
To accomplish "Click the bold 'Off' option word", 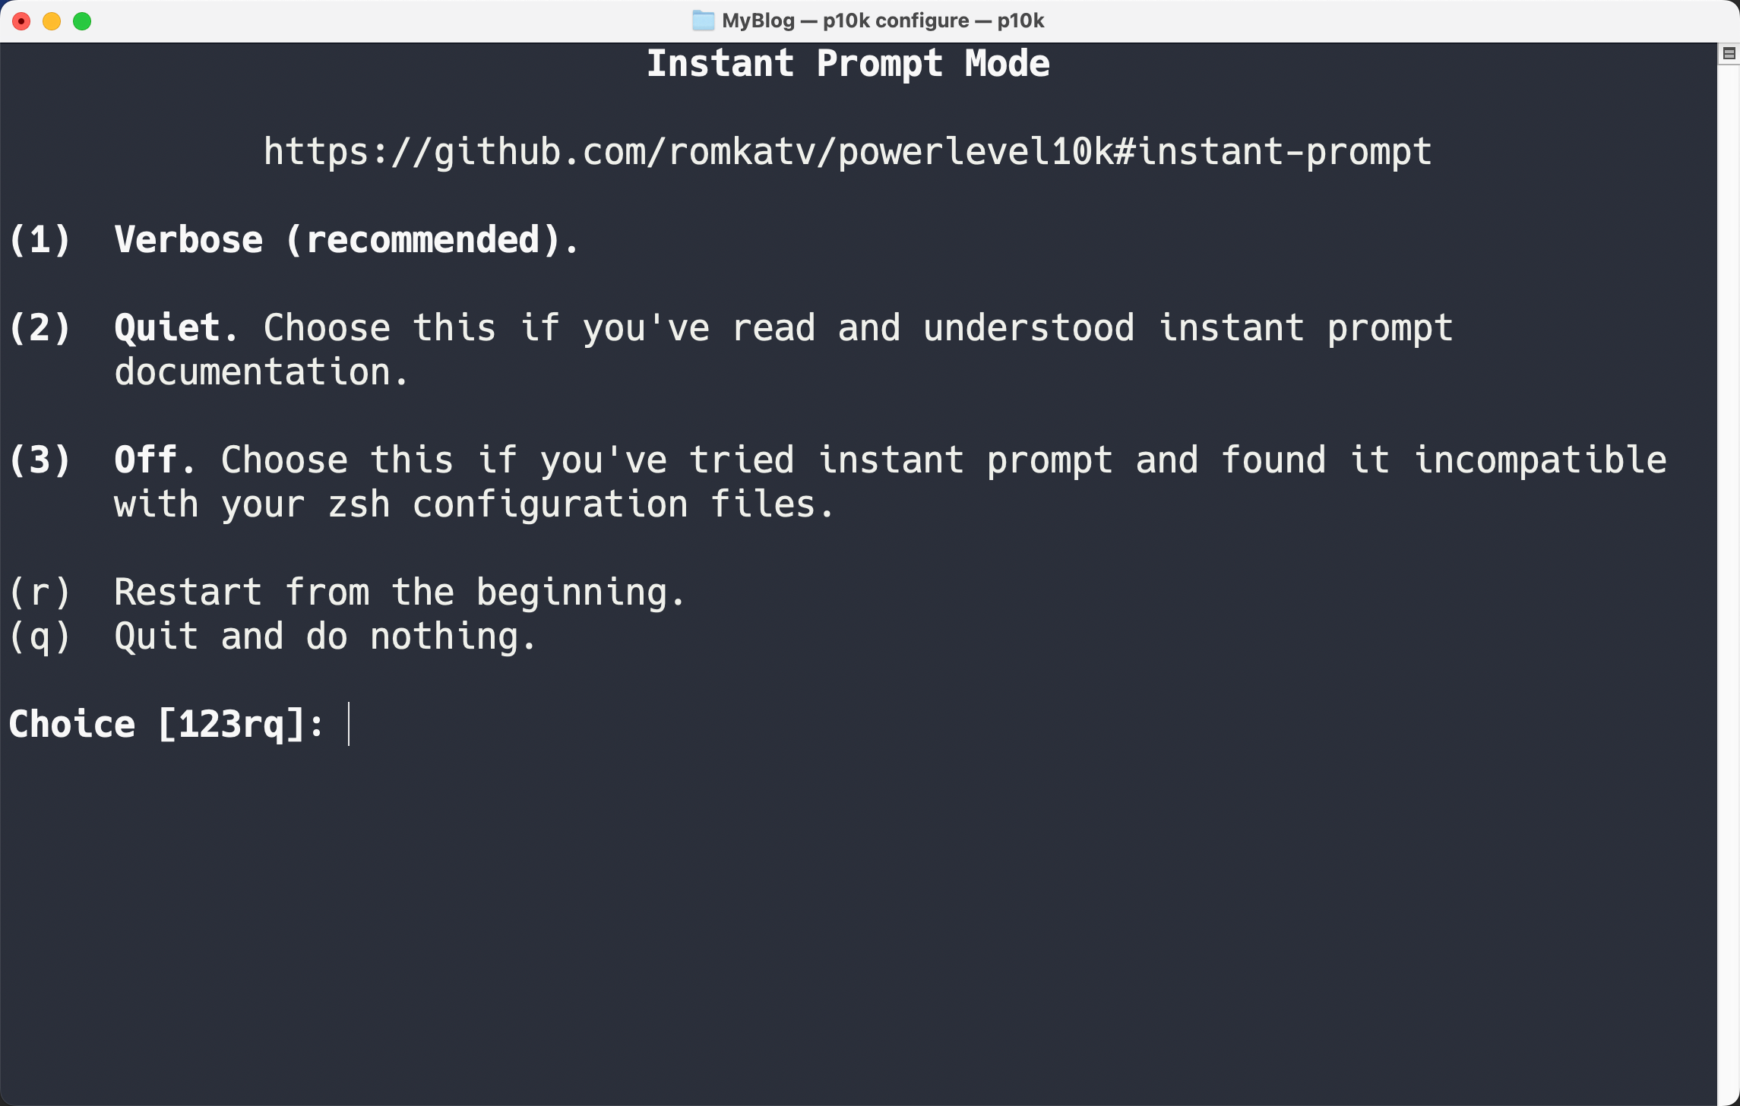I will 146,460.
